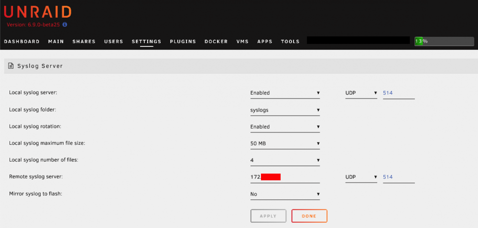Click the version info icon
The height and width of the screenshot is (228, 478).
click(x=65, y=25)
